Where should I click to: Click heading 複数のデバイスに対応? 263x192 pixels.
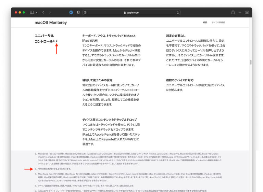(180, 80)
